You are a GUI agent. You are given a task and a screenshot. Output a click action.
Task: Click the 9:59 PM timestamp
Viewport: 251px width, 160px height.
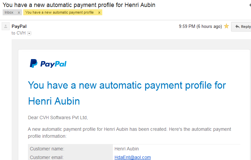pyautogui.click(x=200, y=27)
